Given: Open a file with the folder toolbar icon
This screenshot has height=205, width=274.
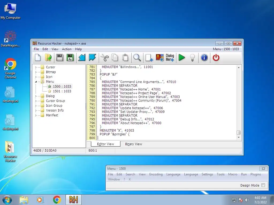Looking at the screenshot, I should pyautogui.click(x=48, y=58).
